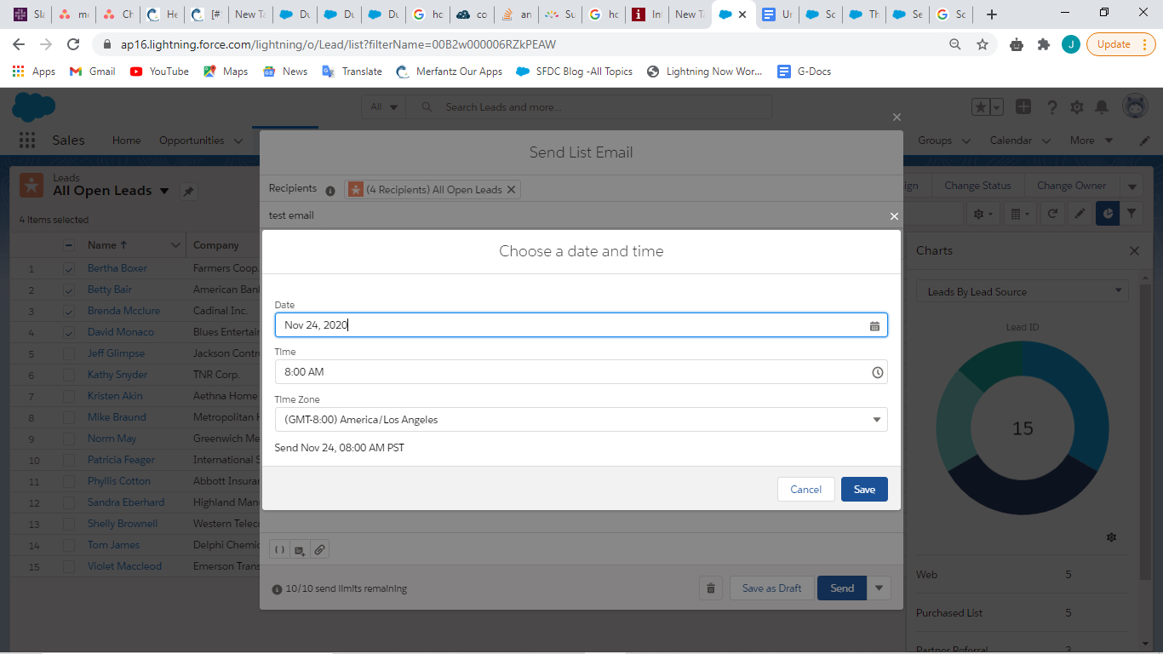Click the global actions plus icon
Screen dimensions: 1163x654
click(x=1023, y=106)
